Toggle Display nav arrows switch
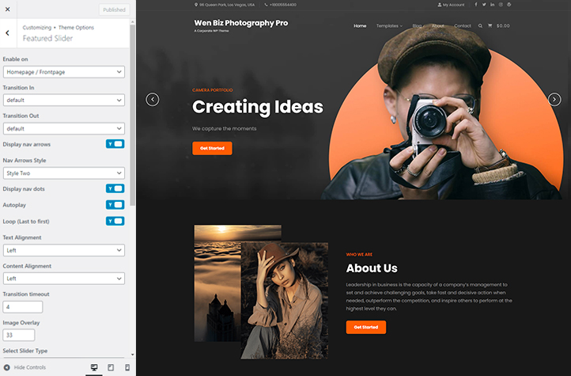 [115, 144]
